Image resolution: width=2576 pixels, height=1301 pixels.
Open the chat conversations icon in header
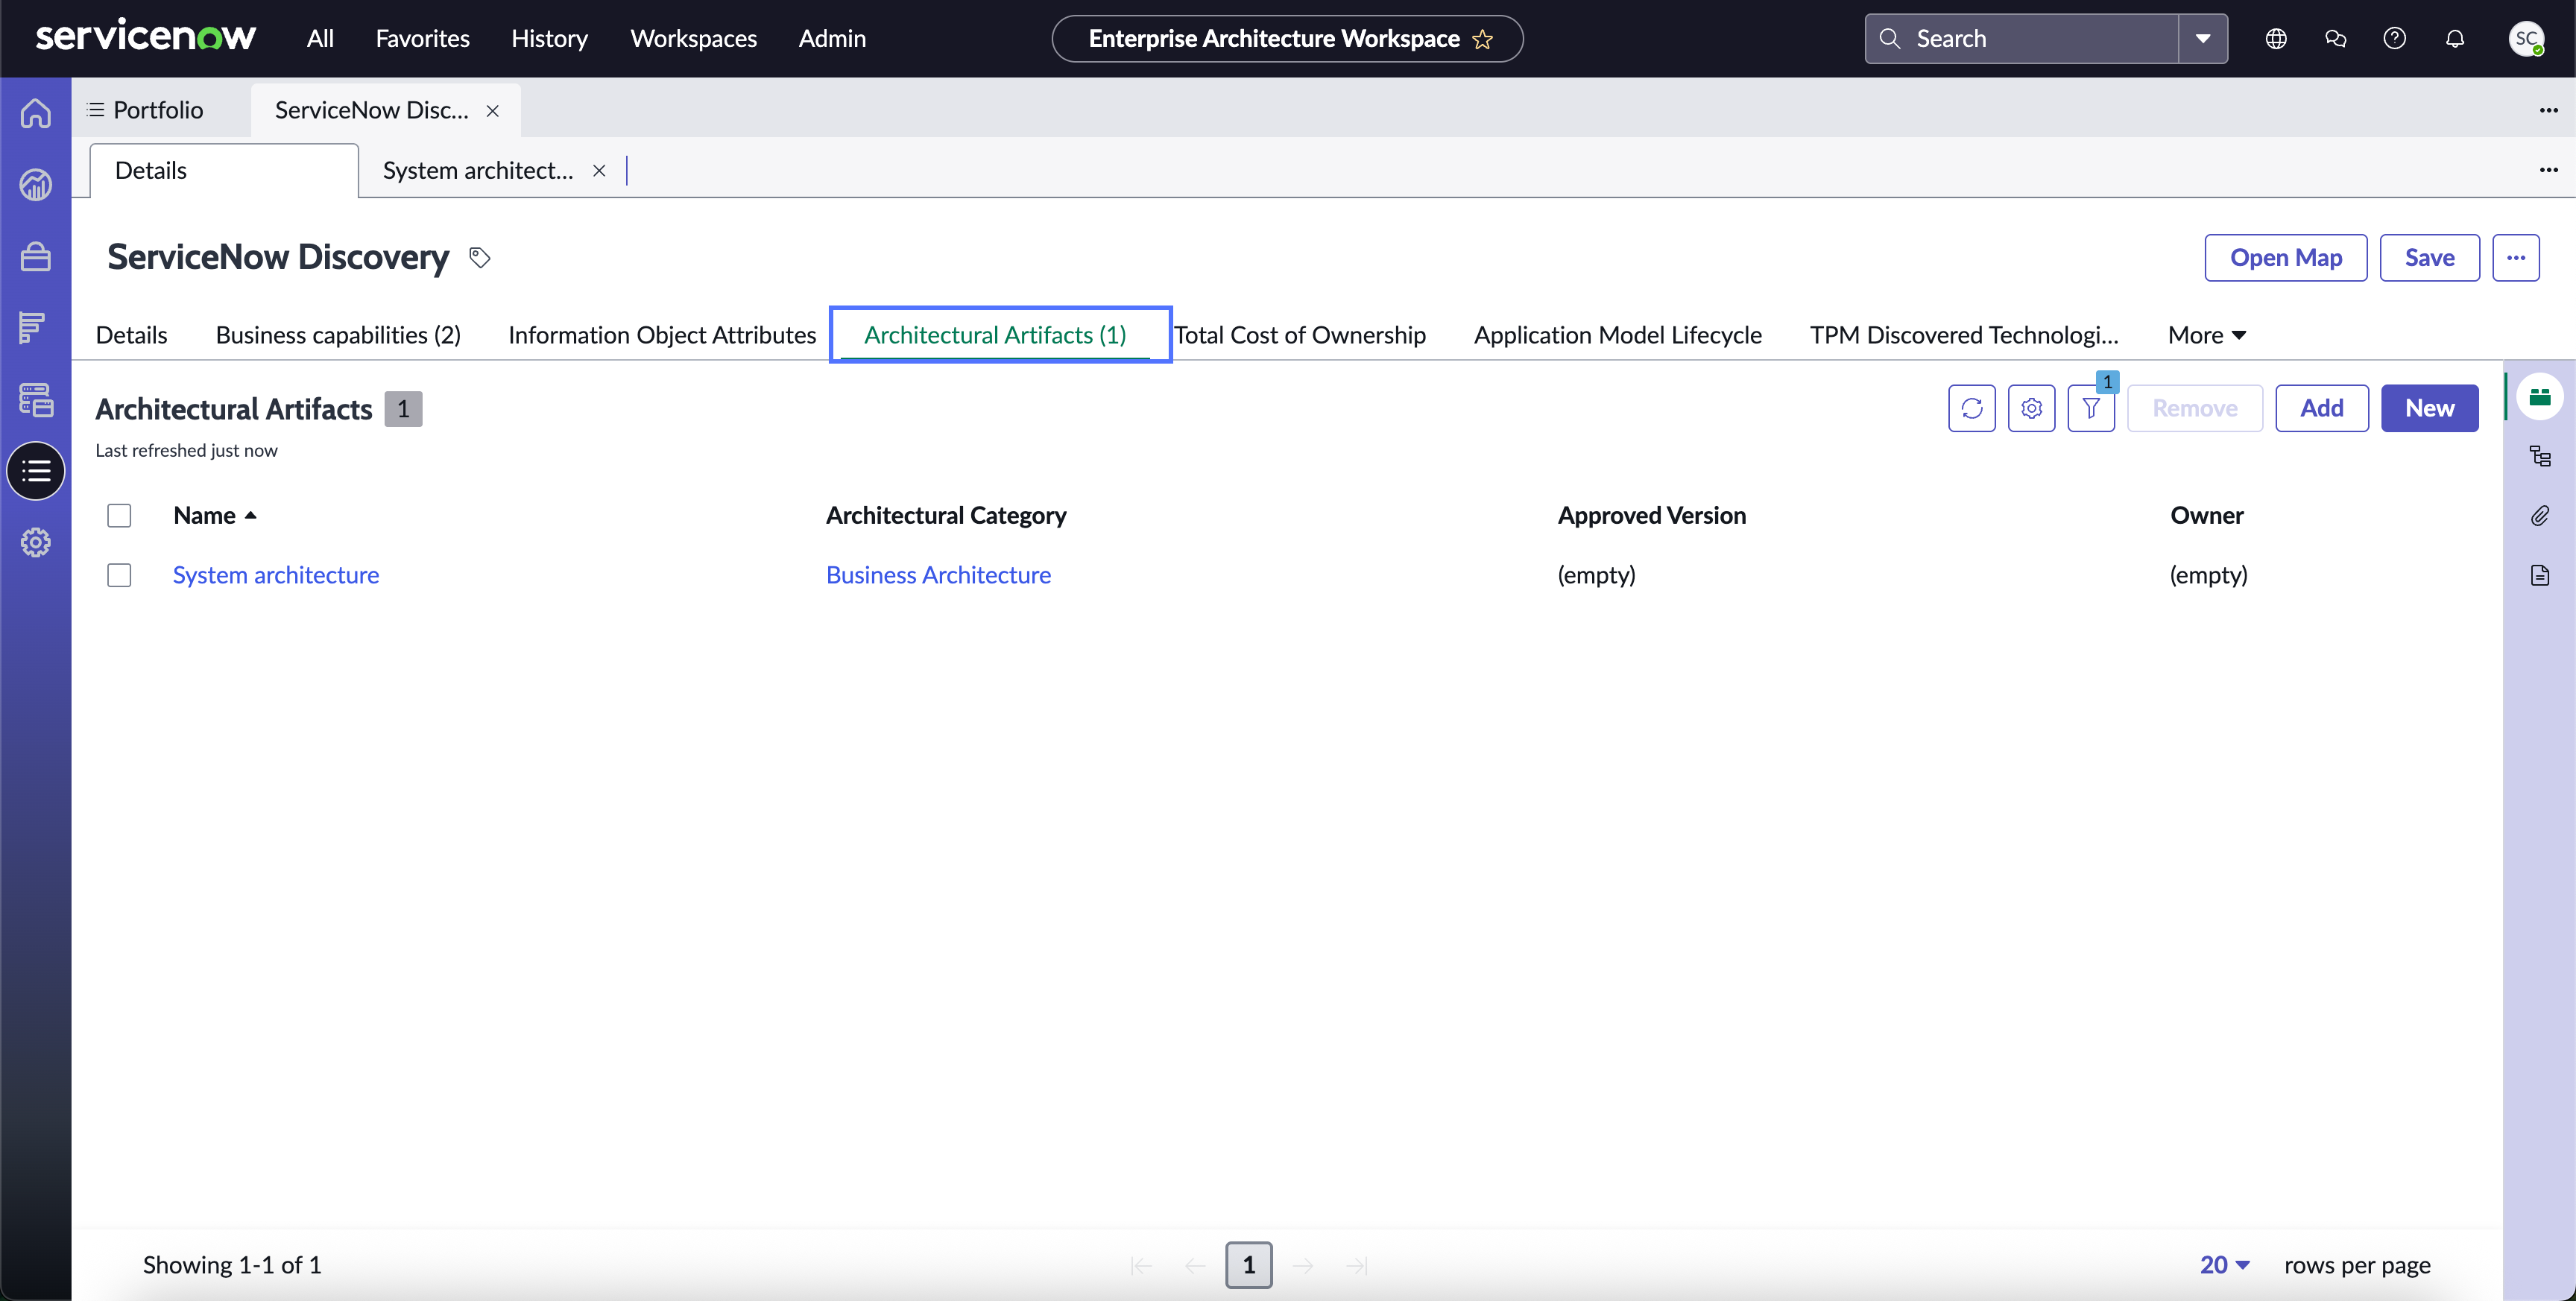point(2335,39)
